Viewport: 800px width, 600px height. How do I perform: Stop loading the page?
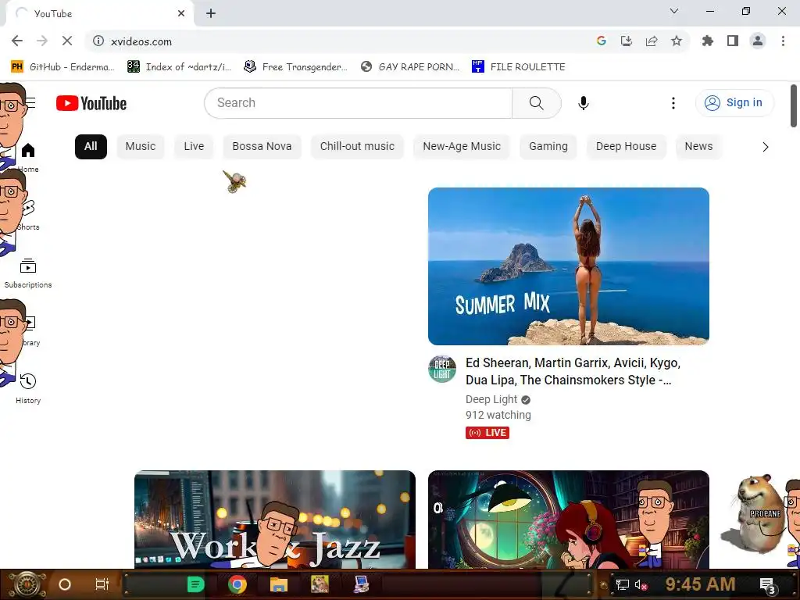pos(67,41)
